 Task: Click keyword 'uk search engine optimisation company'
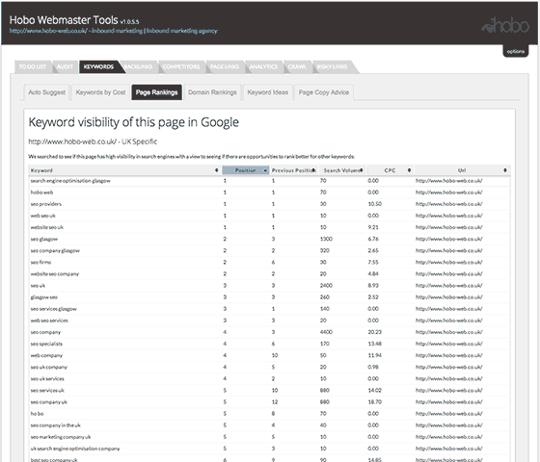click(x=75, y=449)
